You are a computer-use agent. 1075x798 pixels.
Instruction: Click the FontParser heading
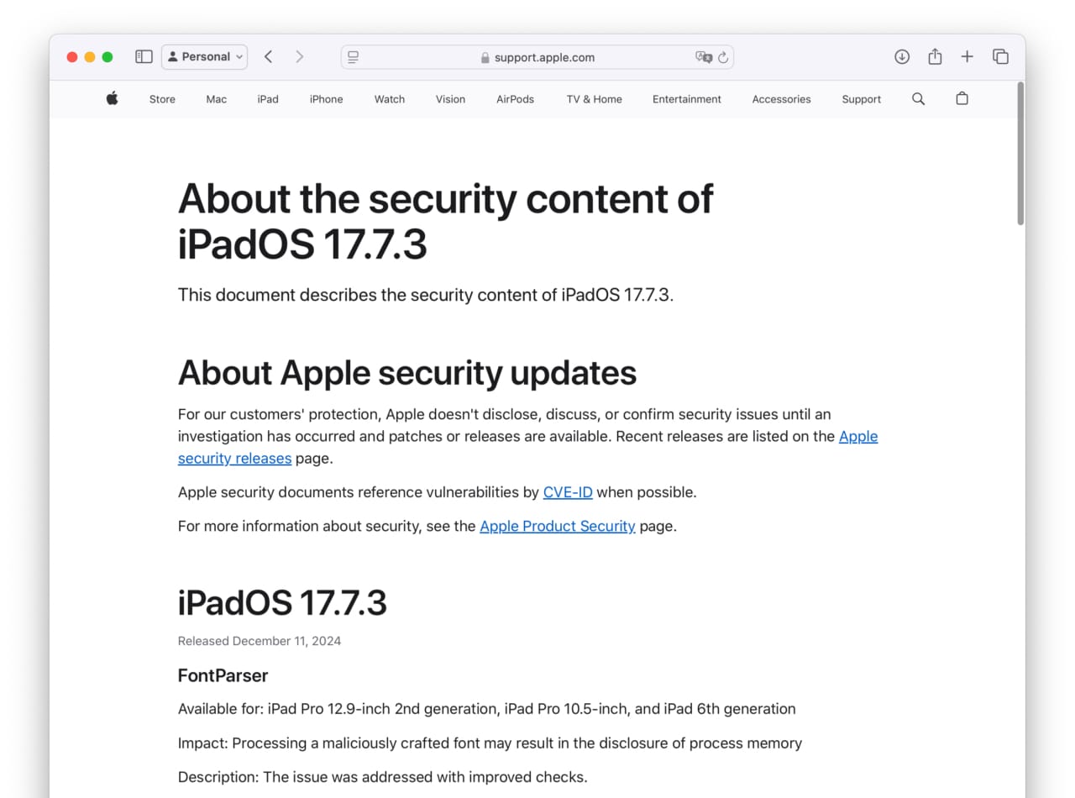(223, 675)
